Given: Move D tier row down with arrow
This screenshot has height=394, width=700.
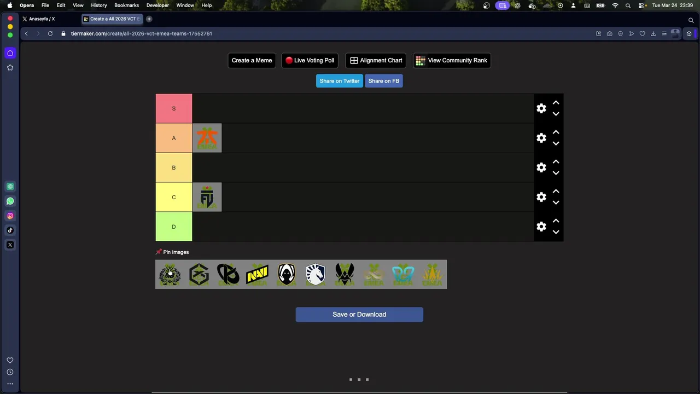Looking at the screenshot, I should coord(556,232).
